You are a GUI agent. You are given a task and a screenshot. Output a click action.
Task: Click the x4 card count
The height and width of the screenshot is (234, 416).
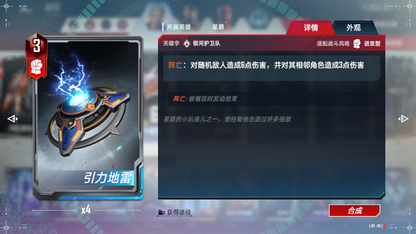point(86,210)
